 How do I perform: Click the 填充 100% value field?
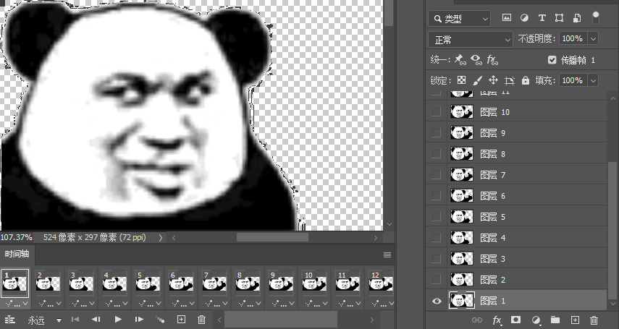click(573, 80)
